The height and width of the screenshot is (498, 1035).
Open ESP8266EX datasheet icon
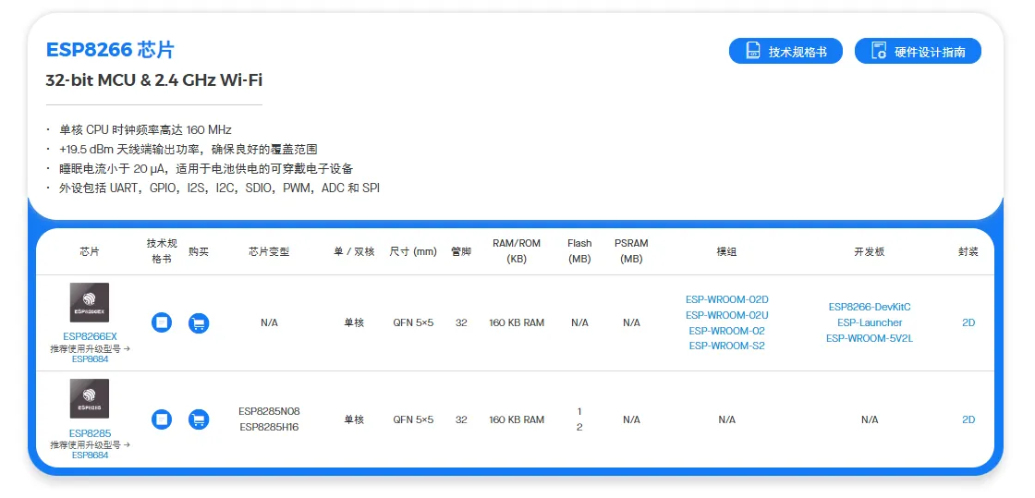(162, 322)
